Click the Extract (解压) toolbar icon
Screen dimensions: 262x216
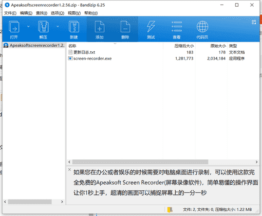[x=43, y=27]
